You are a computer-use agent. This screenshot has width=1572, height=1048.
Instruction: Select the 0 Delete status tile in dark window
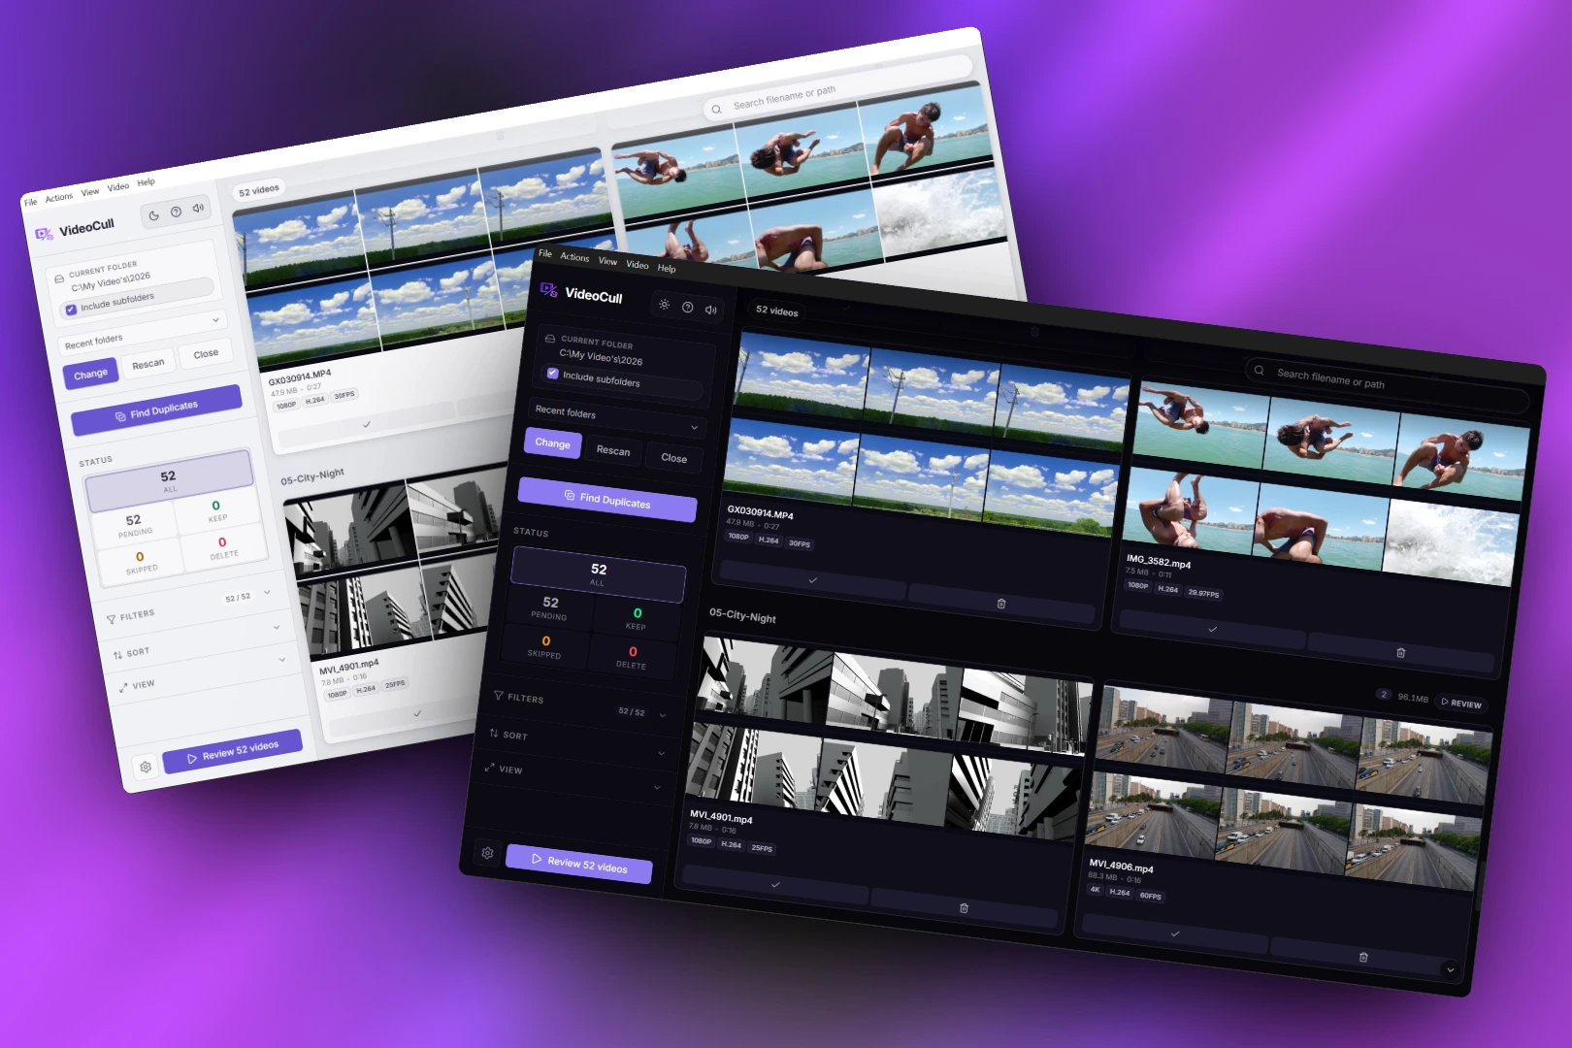(x=632, y=657)
